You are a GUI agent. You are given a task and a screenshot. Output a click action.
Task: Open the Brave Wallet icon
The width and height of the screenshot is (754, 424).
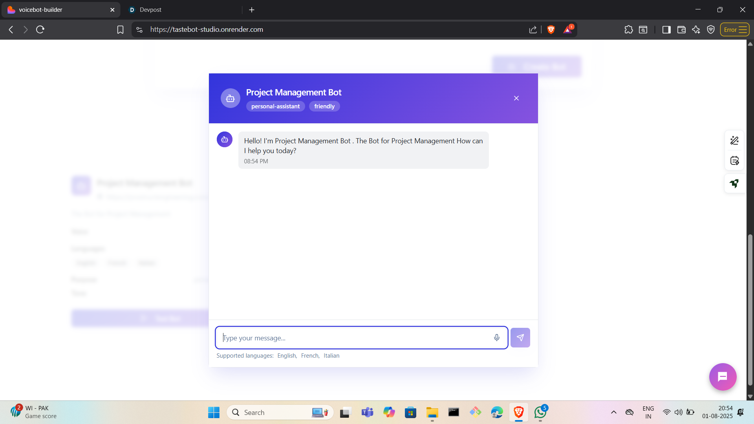(681, 29)
